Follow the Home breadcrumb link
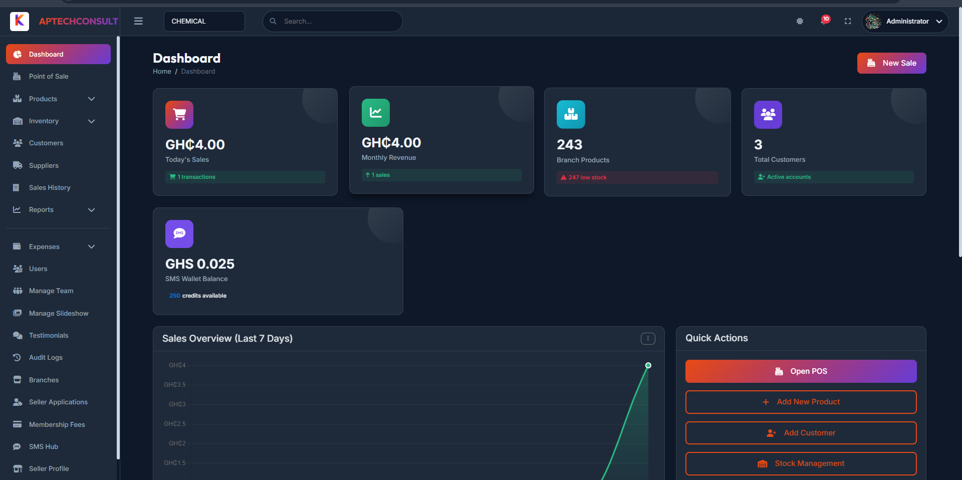 [x=162, y=72]
